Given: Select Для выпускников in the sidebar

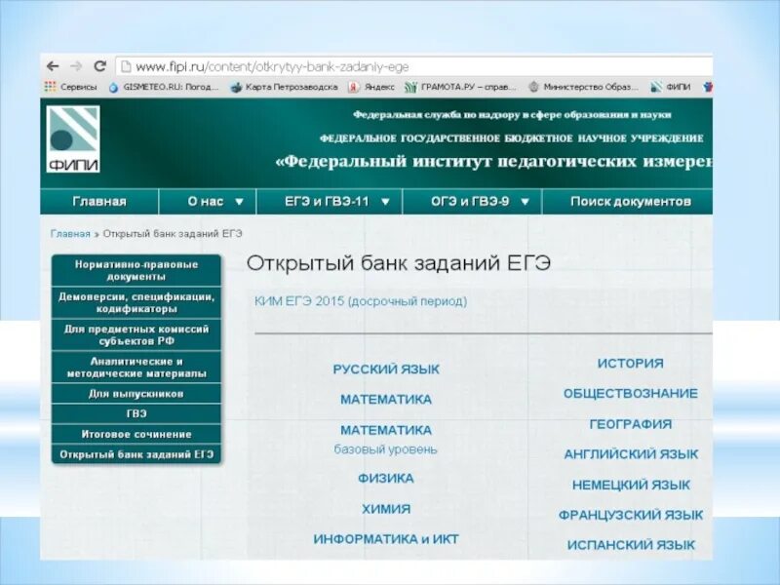Looking at the screenshot, I should (136, 394).
